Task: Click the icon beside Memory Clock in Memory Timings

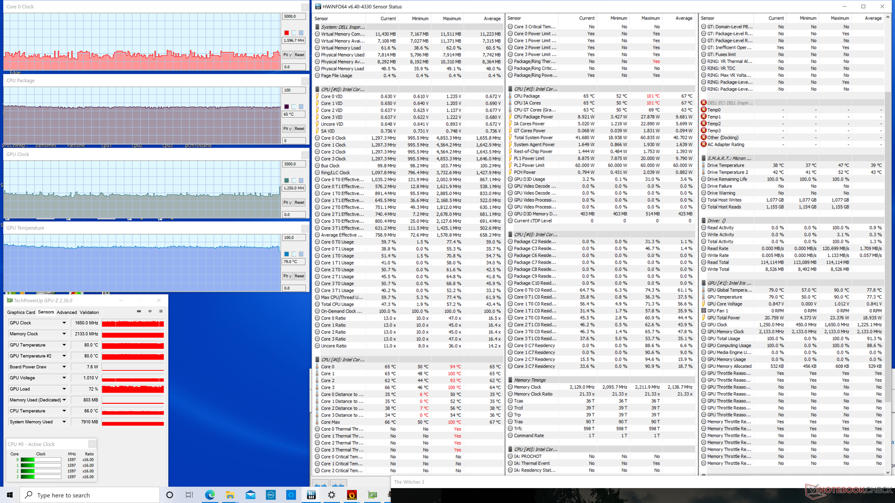Action: click(x=510, y=387)
